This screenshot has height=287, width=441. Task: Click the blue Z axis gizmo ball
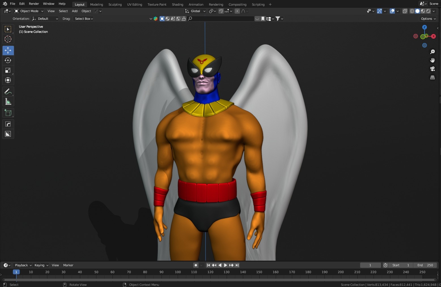pyautogui.click(x=425, y=27)
